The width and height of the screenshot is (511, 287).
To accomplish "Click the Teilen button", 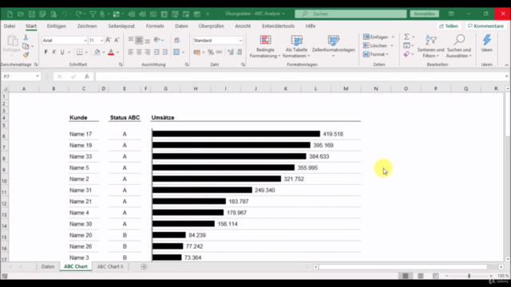I will coord(449,26).
